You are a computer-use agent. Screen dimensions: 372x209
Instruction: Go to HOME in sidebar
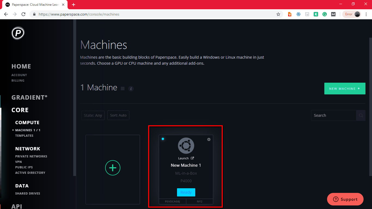click(21, 66)
